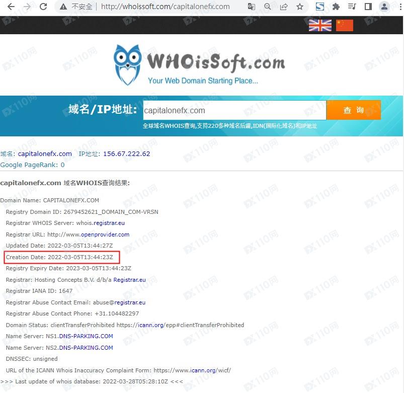This screenshot has width=404, height=393.
Task: Open the media control icon
Action: pyautogui.click(x=352, y=7)
